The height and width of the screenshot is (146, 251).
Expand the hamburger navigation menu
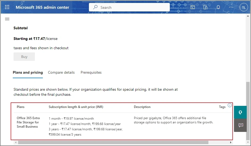point(7,19)
